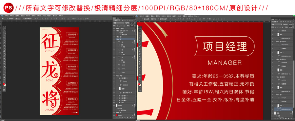Select Horizontal Type tool in left window
This screenshot has width=295, height=121.
pyautogui.click(x=4, y=69)
